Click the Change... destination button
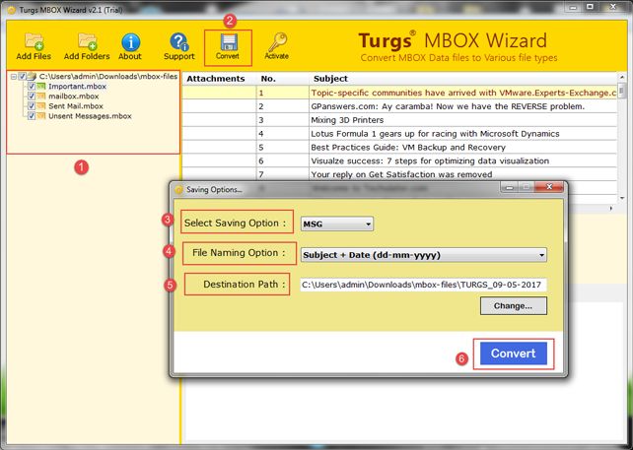The height and width of the screenshot is (450, 633). pyautogui.click(x=513, y=306)
